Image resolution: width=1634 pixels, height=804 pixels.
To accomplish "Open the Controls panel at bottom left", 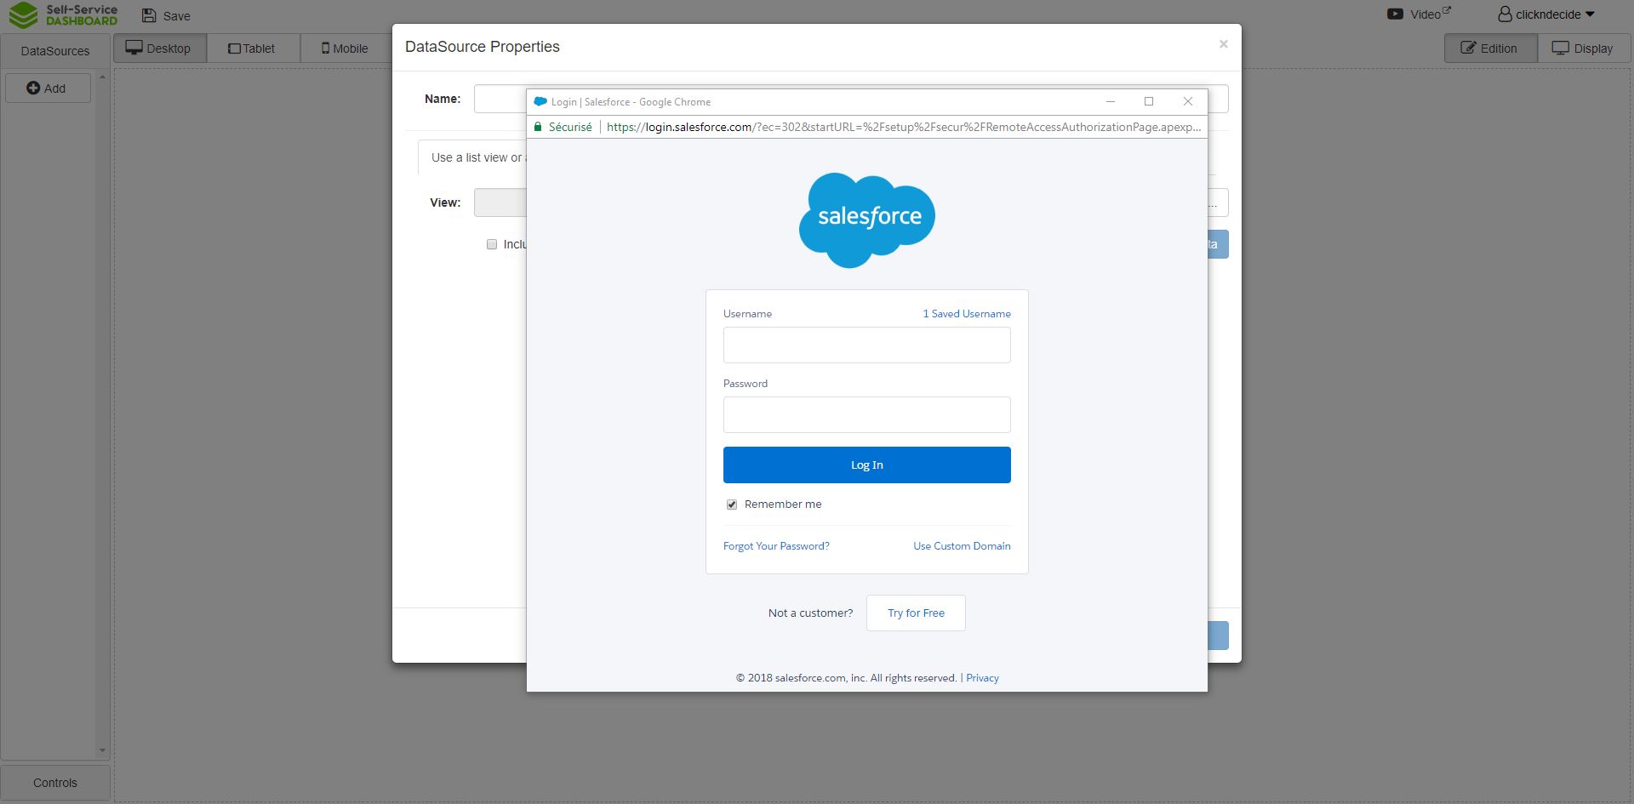I will pyautogui.click(x=55, y=783).
